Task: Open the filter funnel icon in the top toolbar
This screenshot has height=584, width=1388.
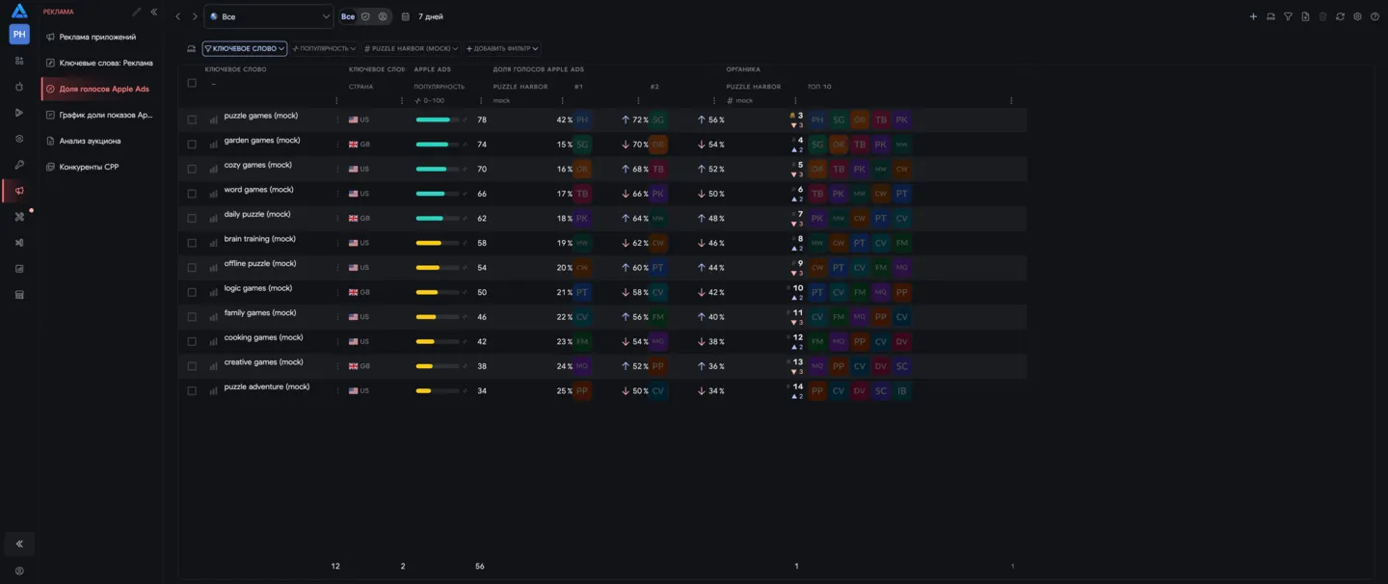Action: coord(1288,16)
